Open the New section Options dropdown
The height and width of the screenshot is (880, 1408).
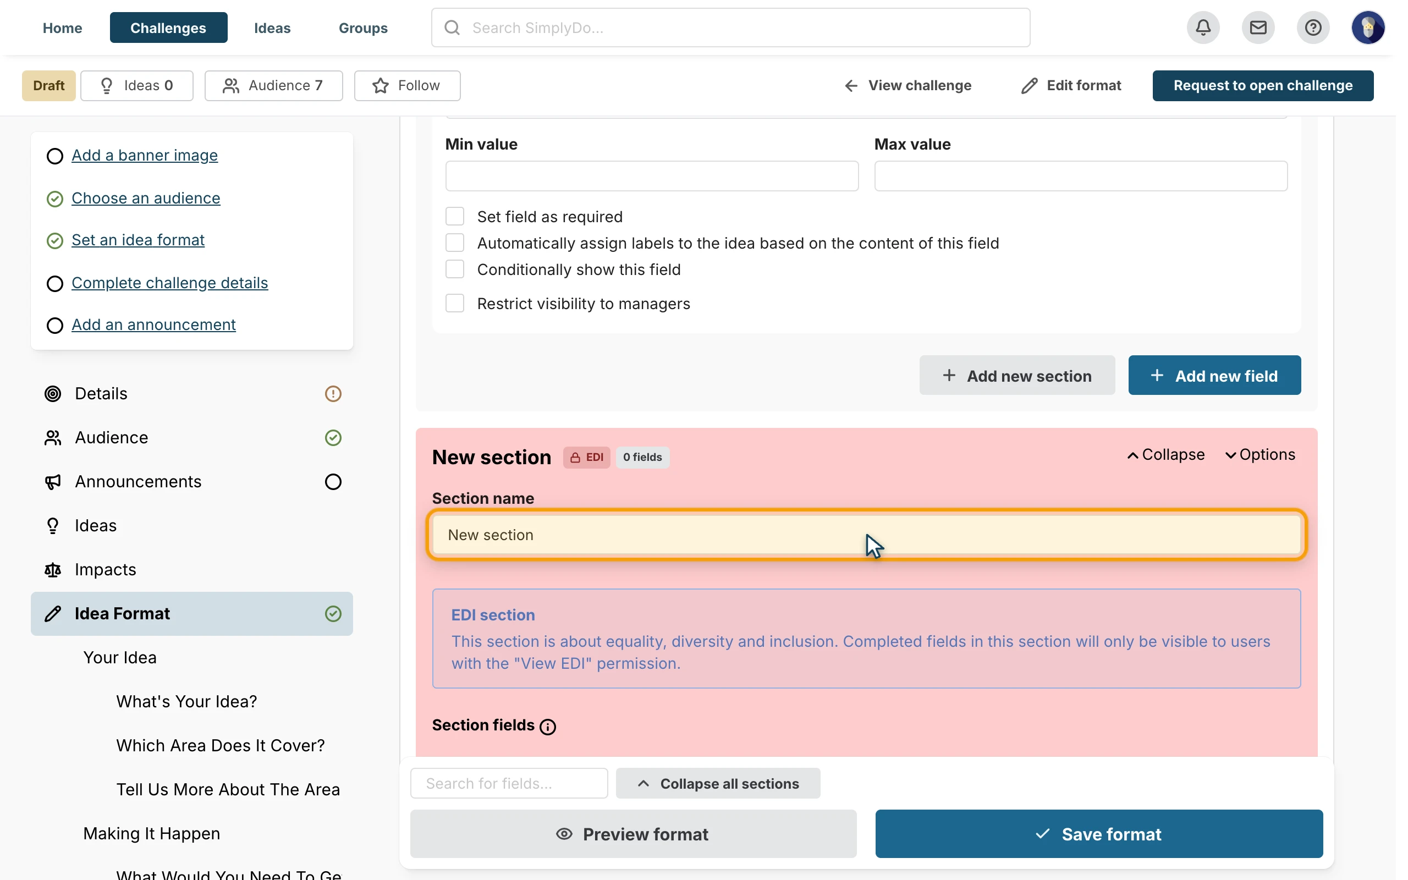[1260, 454]
